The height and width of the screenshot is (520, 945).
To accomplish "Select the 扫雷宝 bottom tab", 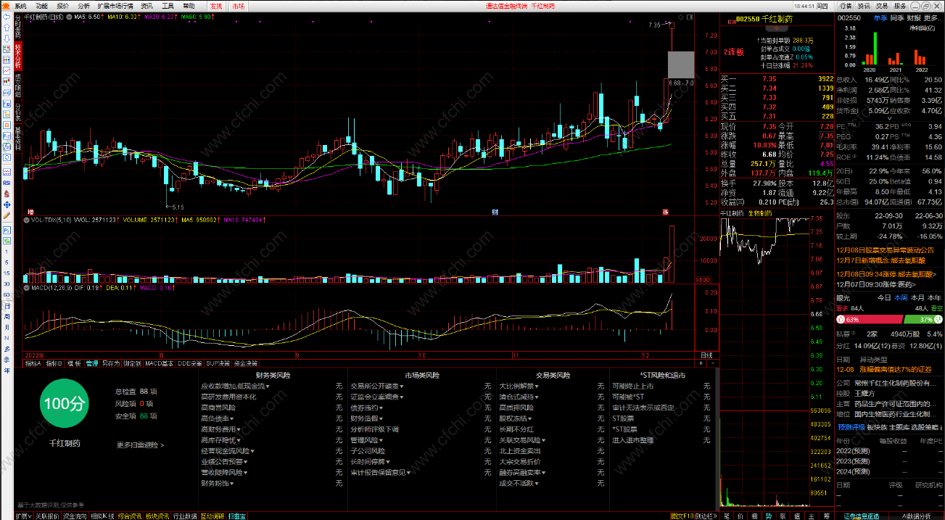I will click(237, 516).
